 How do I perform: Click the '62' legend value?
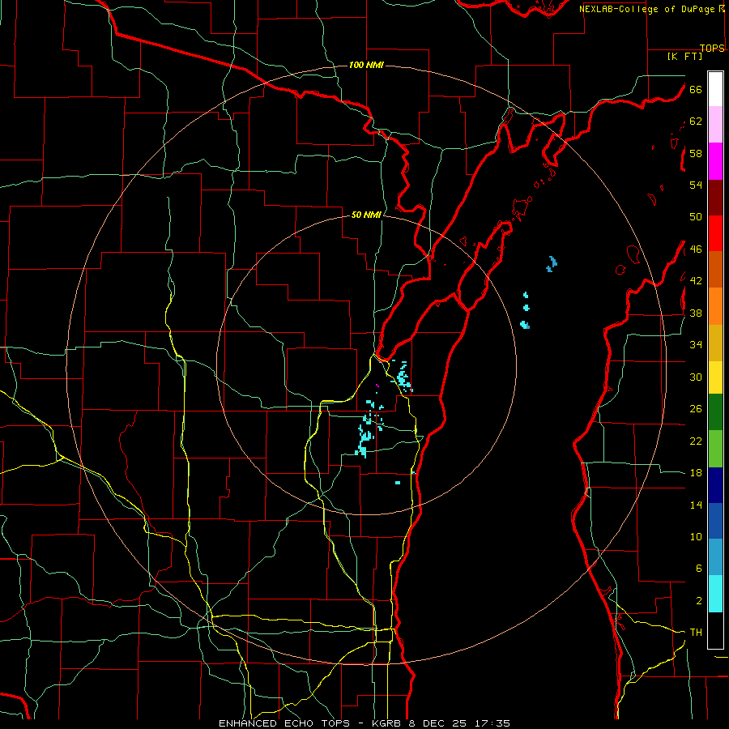pos(696,122)
